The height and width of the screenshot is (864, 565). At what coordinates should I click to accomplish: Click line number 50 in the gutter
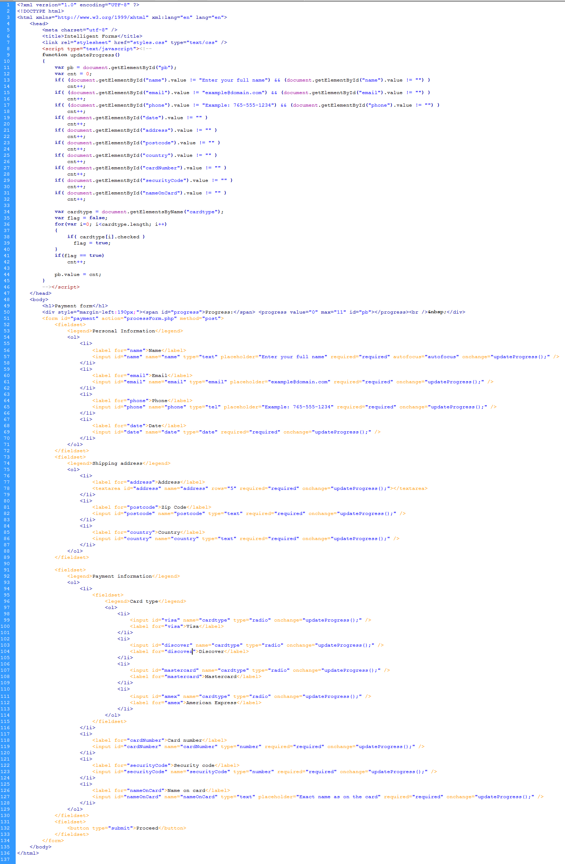[7, 312]
